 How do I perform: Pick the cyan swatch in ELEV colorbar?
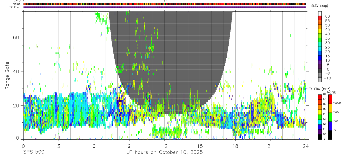(320, 49)
